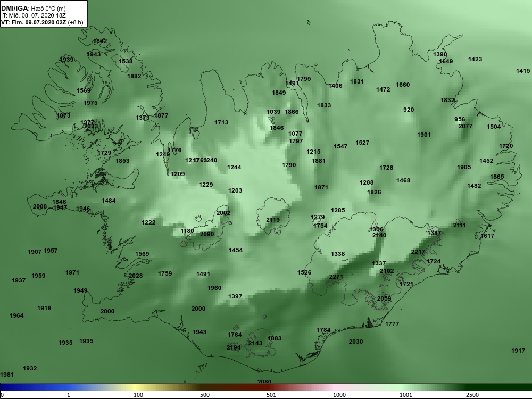Click the map value 956
Screen dimensions: 532x399
pyautogui.click(x=460, y=119)
